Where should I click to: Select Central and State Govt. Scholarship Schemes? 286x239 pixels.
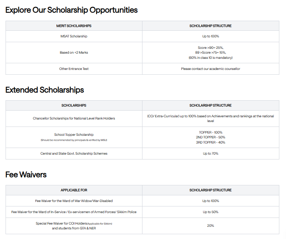coord(74,154)
